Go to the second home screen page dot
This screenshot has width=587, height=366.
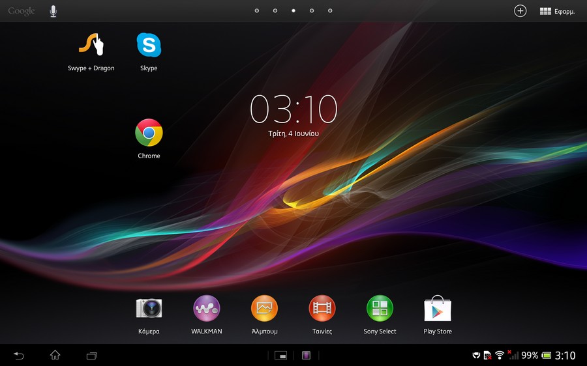[275, 11]
